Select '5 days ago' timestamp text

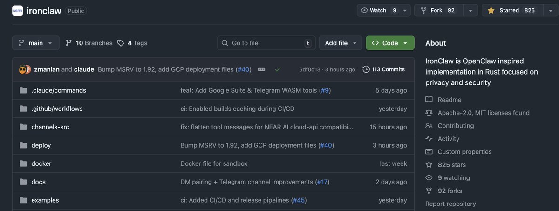click(x=391, y=90)
